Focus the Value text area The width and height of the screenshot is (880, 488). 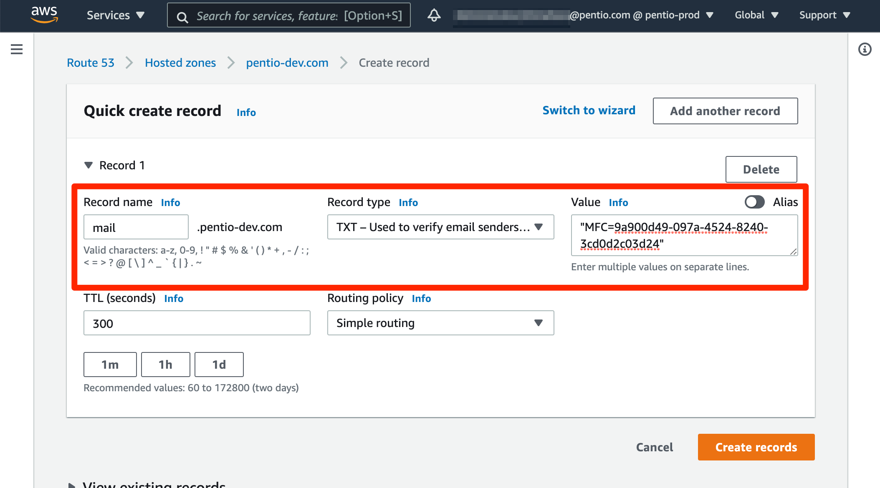684,235
